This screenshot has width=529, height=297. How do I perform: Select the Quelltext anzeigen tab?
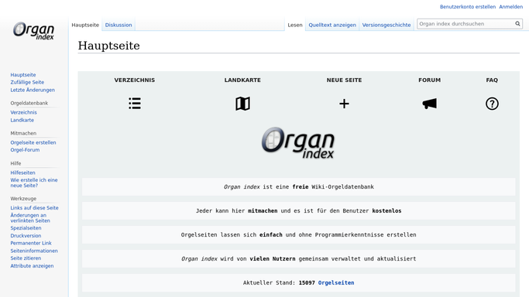point(332,25)
